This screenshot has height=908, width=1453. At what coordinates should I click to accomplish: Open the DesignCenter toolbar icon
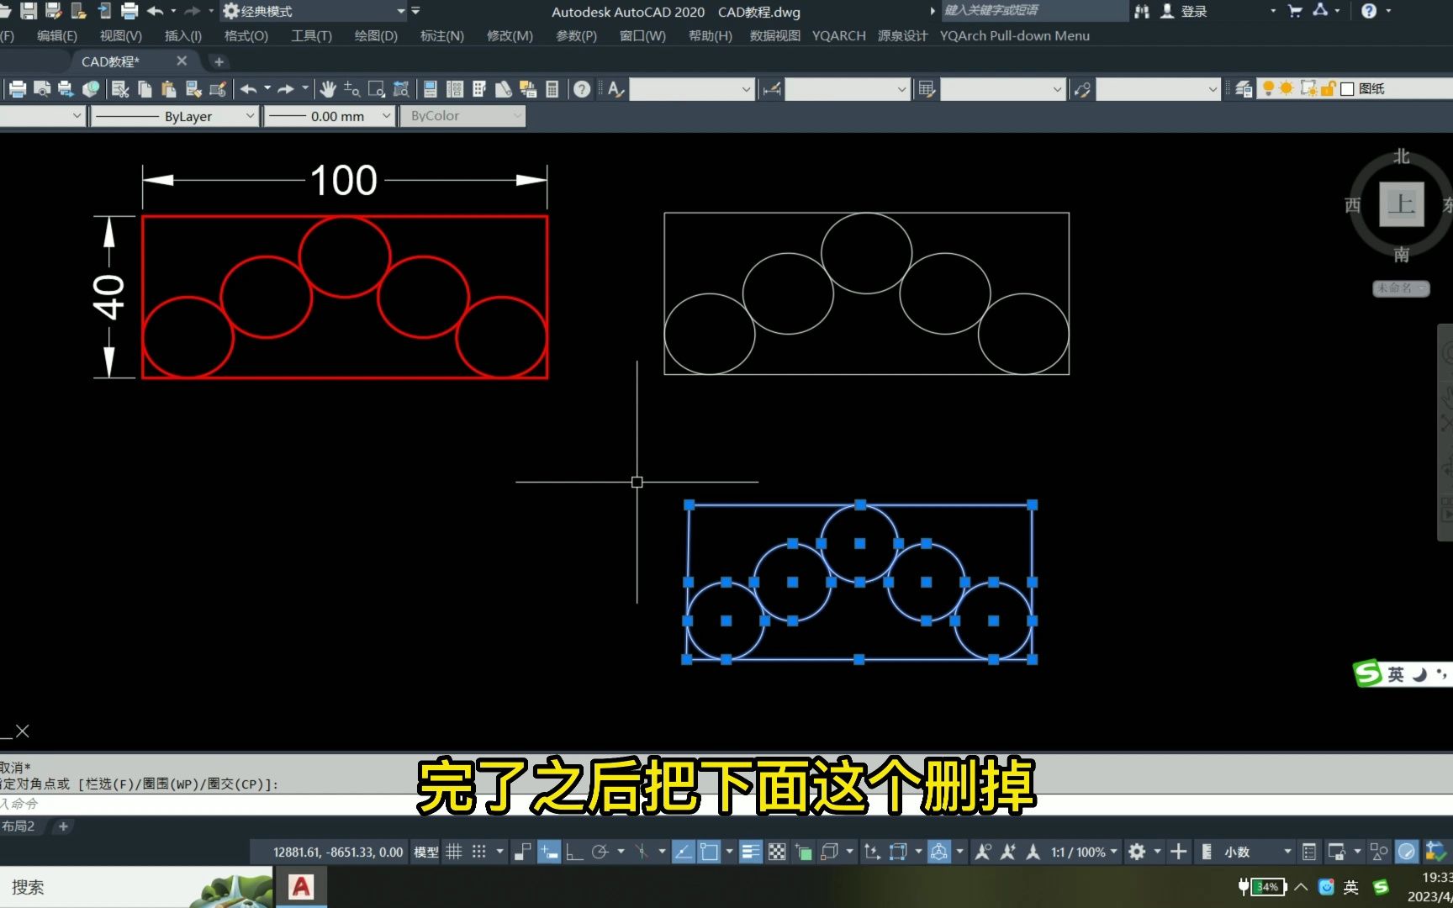pyautogui.click(x=455, y=89)
